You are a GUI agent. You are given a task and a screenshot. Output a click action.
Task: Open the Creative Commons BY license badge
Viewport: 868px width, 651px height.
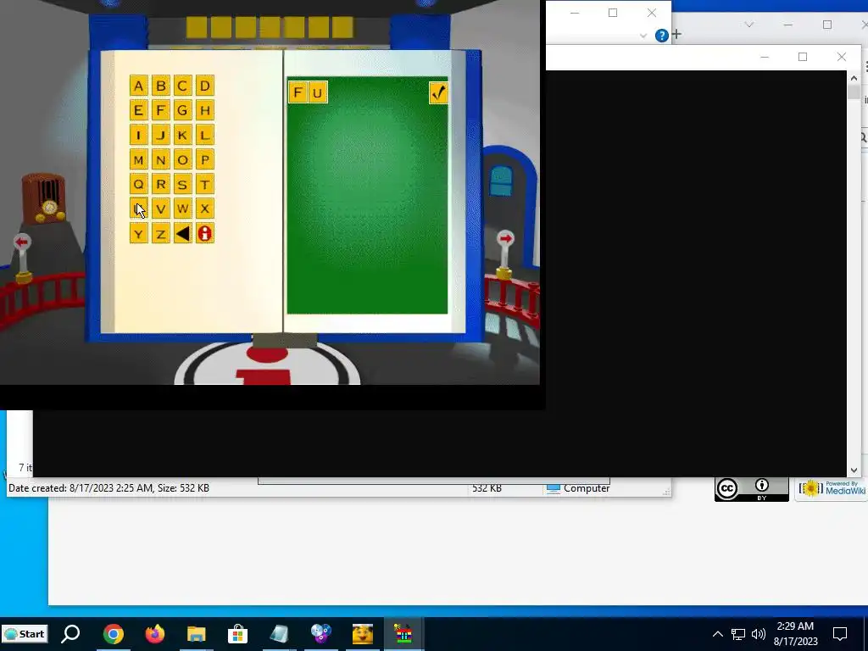(751, 489)
